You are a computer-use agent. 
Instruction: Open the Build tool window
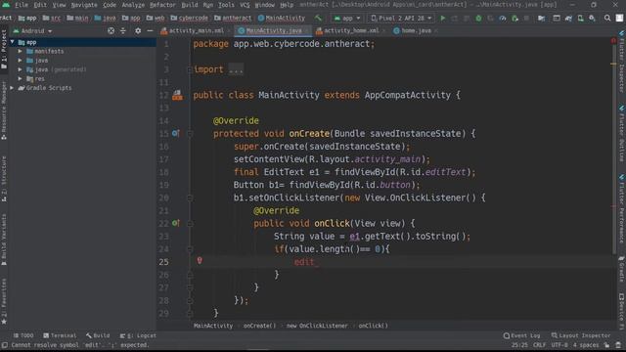click(x=98, y=335)
